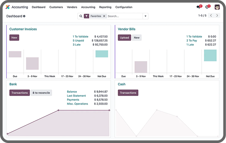226x143 pixels.
Task: Expand the search options dropdown arrow
Action: (x=146, y=16)
